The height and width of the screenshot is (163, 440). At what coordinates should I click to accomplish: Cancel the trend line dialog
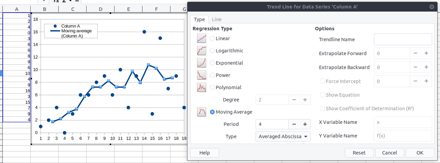390,153
